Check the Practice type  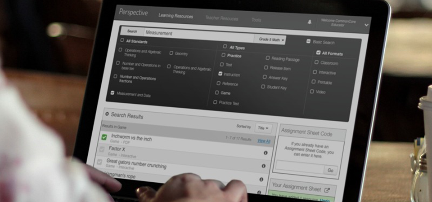[224, 55]
